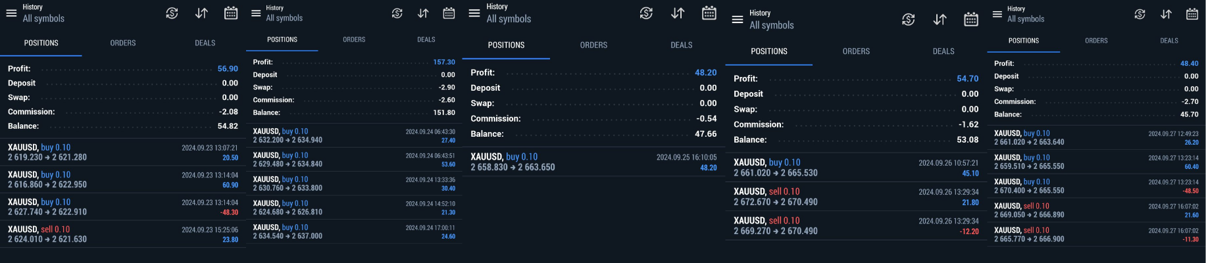Open Deals tab in panel with profit 48.40
This screenshot has height=263, width=1206.
click(x=1169, y=41)
